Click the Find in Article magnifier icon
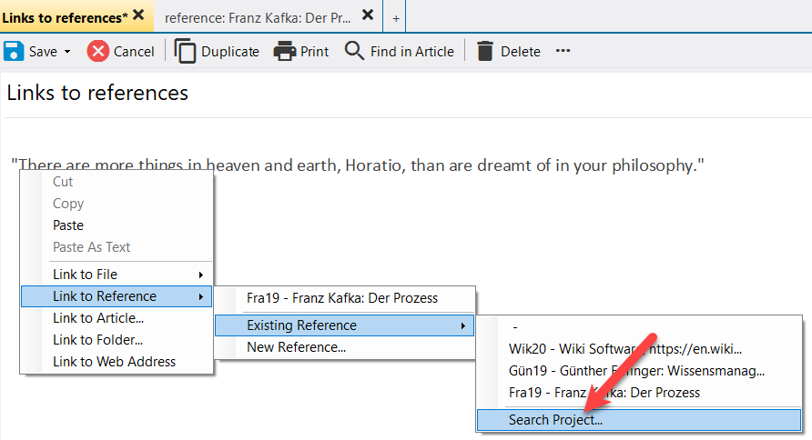The height and width of the screenshot is (440, 812). pyautogui.click(x=354, y=51)
